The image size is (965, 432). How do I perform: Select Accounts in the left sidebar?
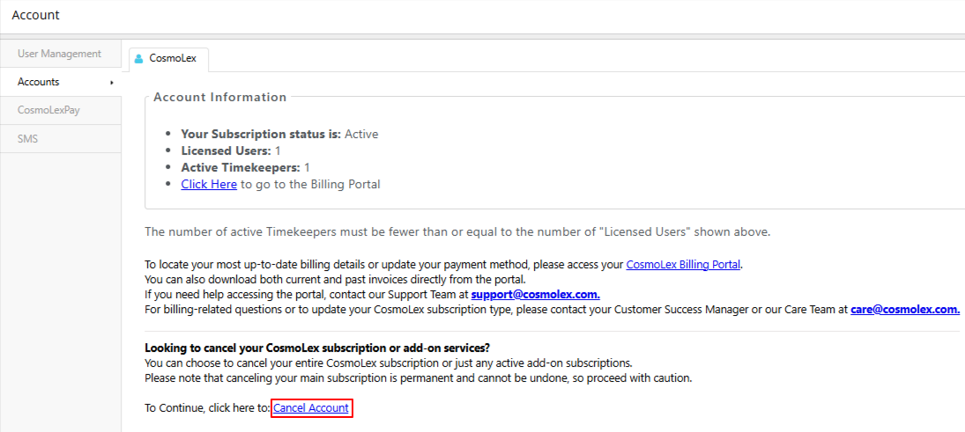[x=60, y=82]
